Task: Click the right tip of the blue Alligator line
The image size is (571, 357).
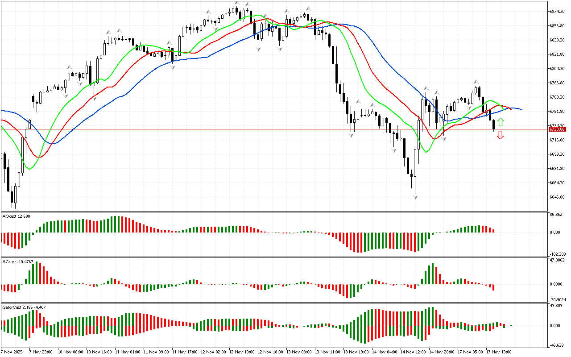Action: 521,110
